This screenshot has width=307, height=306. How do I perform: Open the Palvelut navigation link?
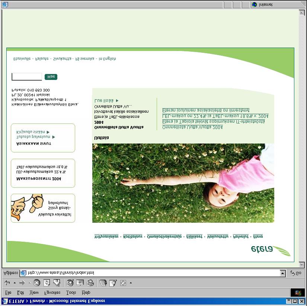(x=241, y=236)
